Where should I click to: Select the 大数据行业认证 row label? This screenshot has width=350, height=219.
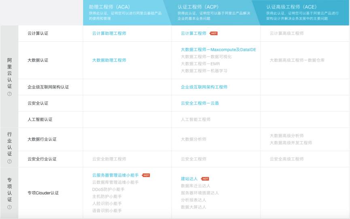(x=42, y=139)
